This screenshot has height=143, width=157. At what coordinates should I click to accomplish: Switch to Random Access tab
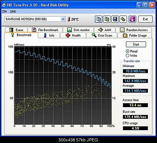tap(134, 30)
